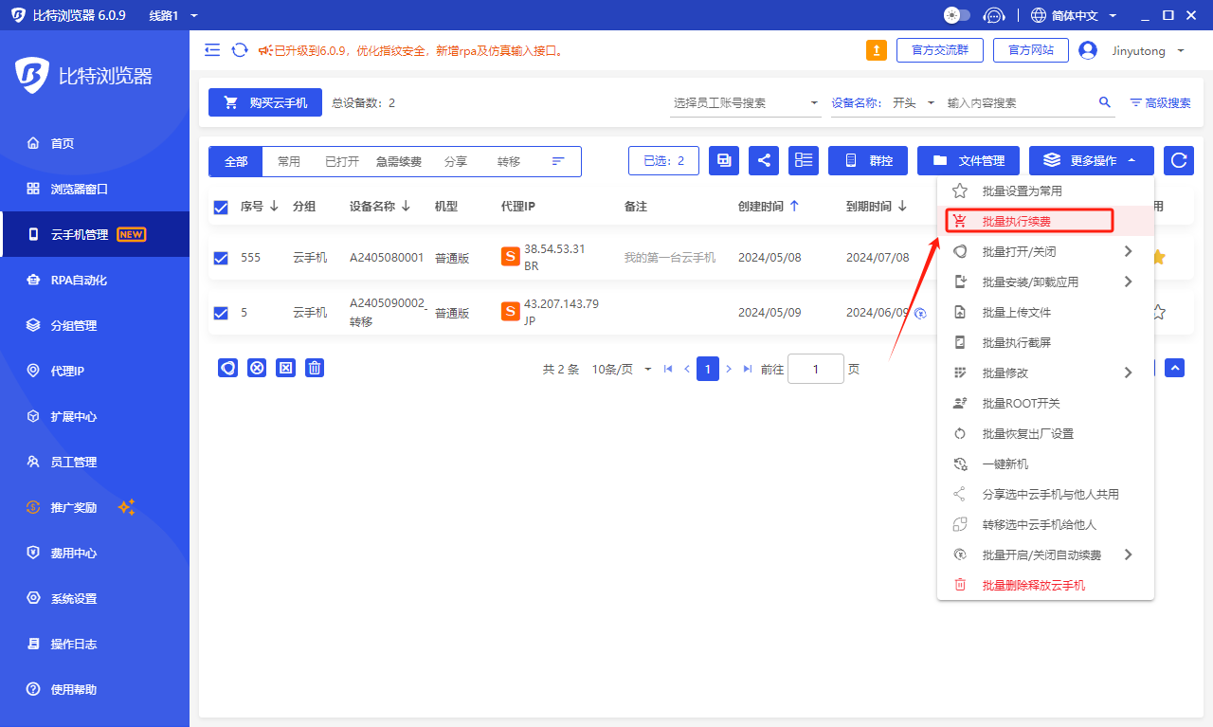Click the customer service headset icon

click(x=993, y=15)
